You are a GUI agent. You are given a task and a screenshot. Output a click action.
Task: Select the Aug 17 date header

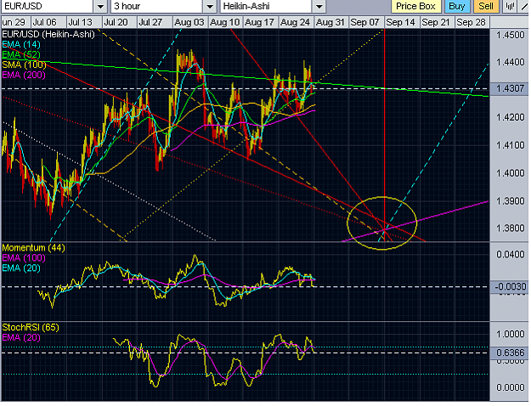click(259, 22)
